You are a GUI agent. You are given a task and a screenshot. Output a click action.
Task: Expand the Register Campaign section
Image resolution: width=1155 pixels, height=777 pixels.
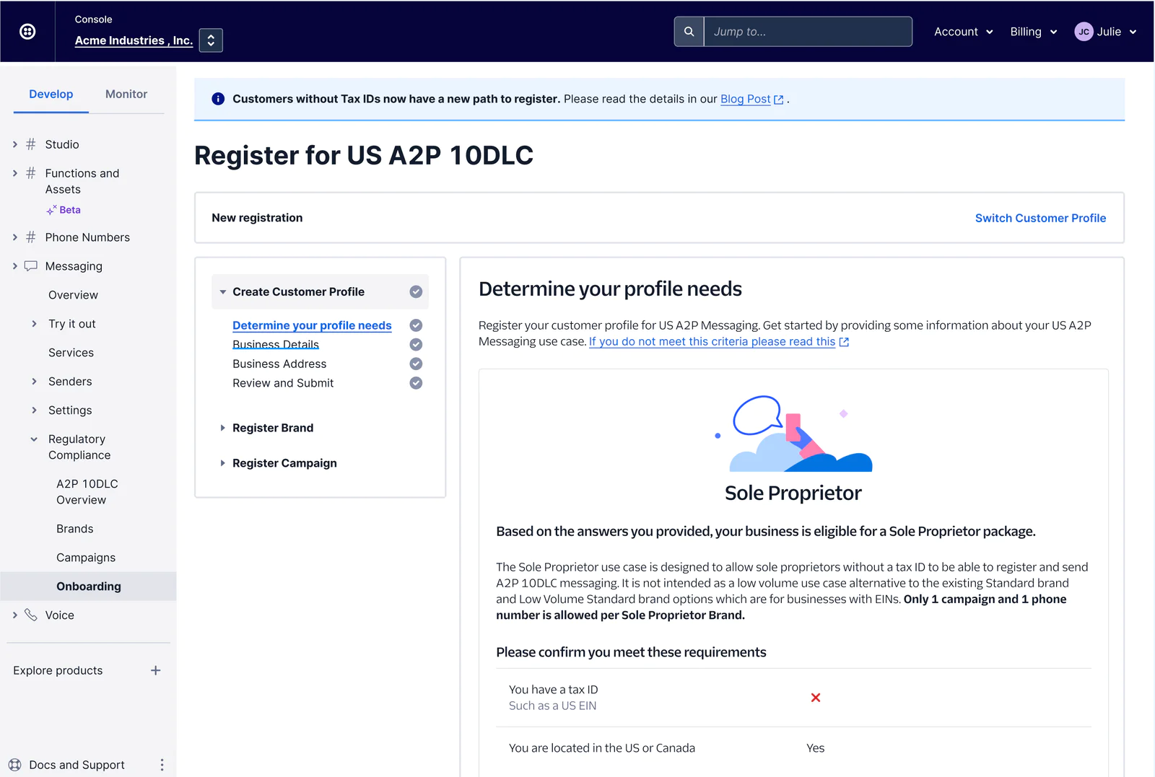[x=223, y=462]
